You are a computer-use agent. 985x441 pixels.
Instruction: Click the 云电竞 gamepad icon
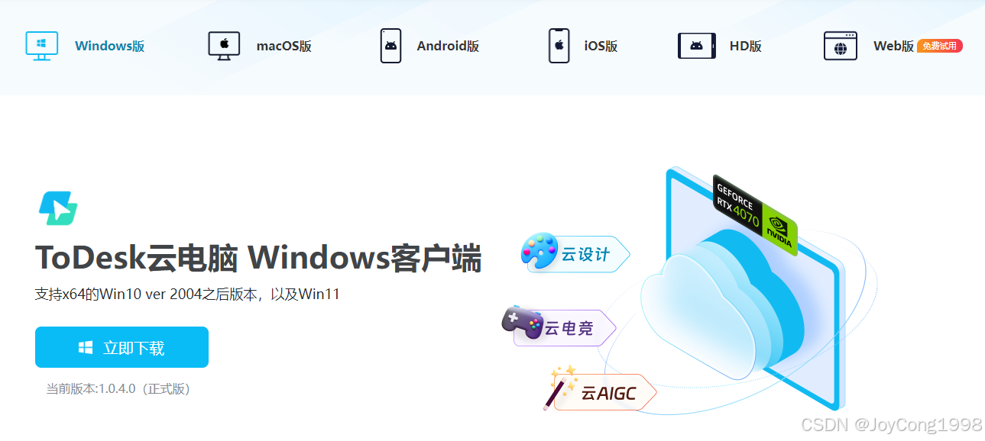point(522,322)
